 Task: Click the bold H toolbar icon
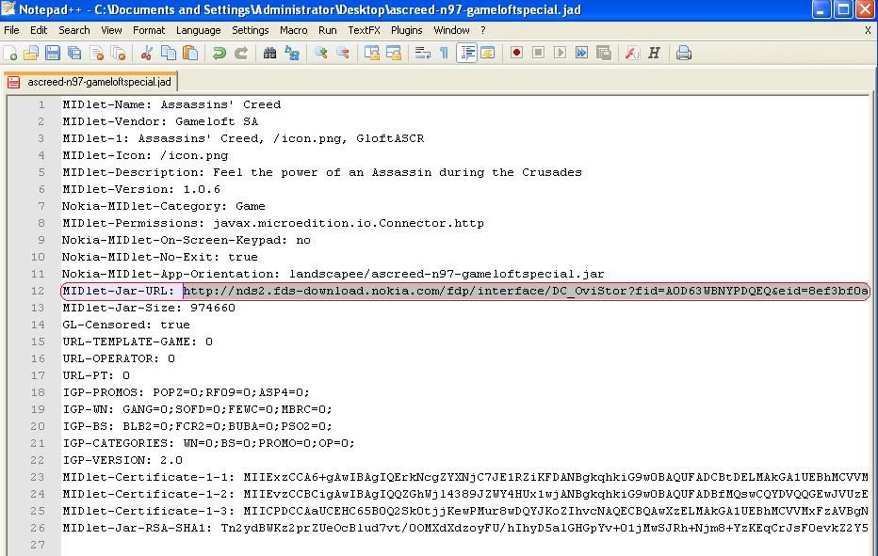pos(654,53)
